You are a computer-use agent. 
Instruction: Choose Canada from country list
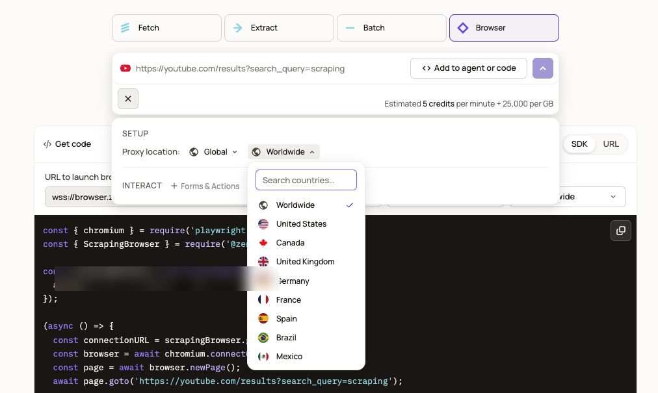point(306,243)
